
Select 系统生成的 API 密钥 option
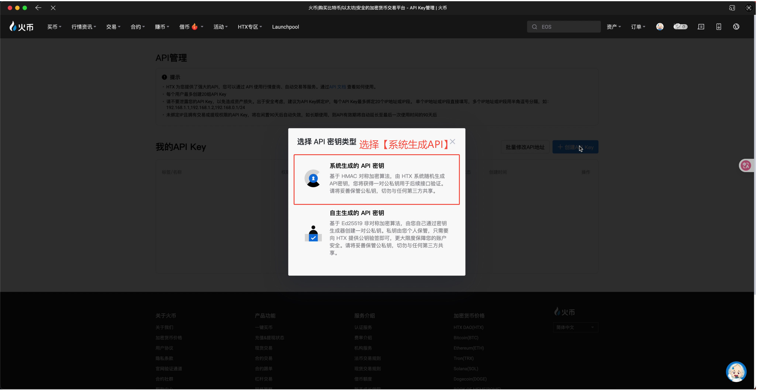pyautogui.click(x=376, y=180)
